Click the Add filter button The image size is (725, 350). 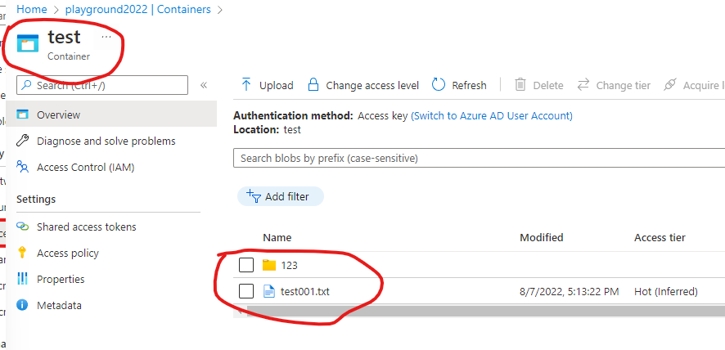coord(281,196)
